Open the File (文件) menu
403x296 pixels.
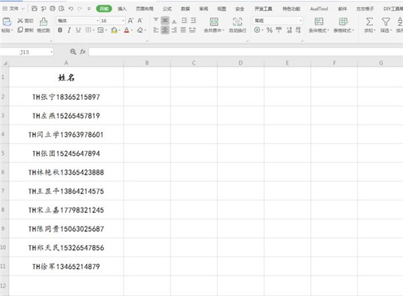(x=13, y=9)
